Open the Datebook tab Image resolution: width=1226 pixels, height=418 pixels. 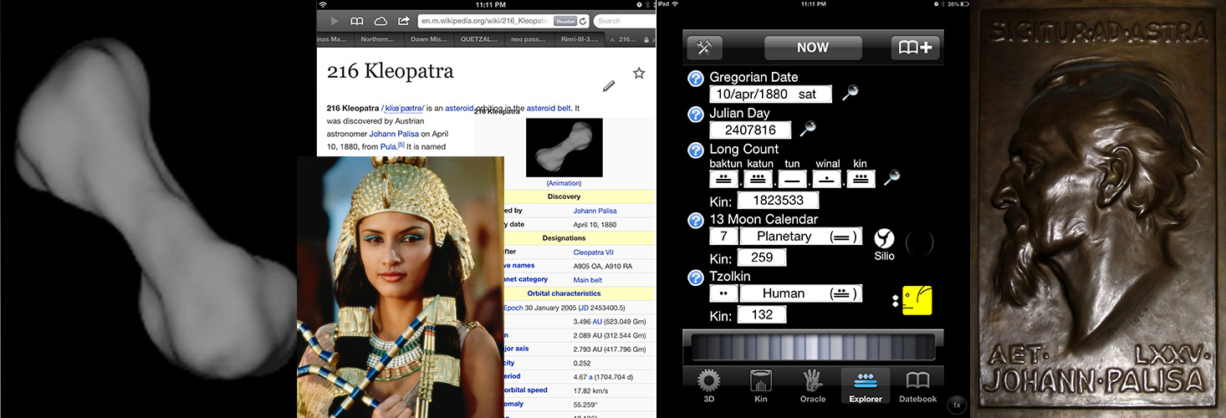(x=917, y=385)
